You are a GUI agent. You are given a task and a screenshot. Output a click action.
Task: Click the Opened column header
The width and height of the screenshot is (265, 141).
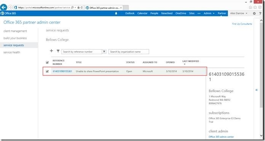pyautogui.click(x=170, y=62)
